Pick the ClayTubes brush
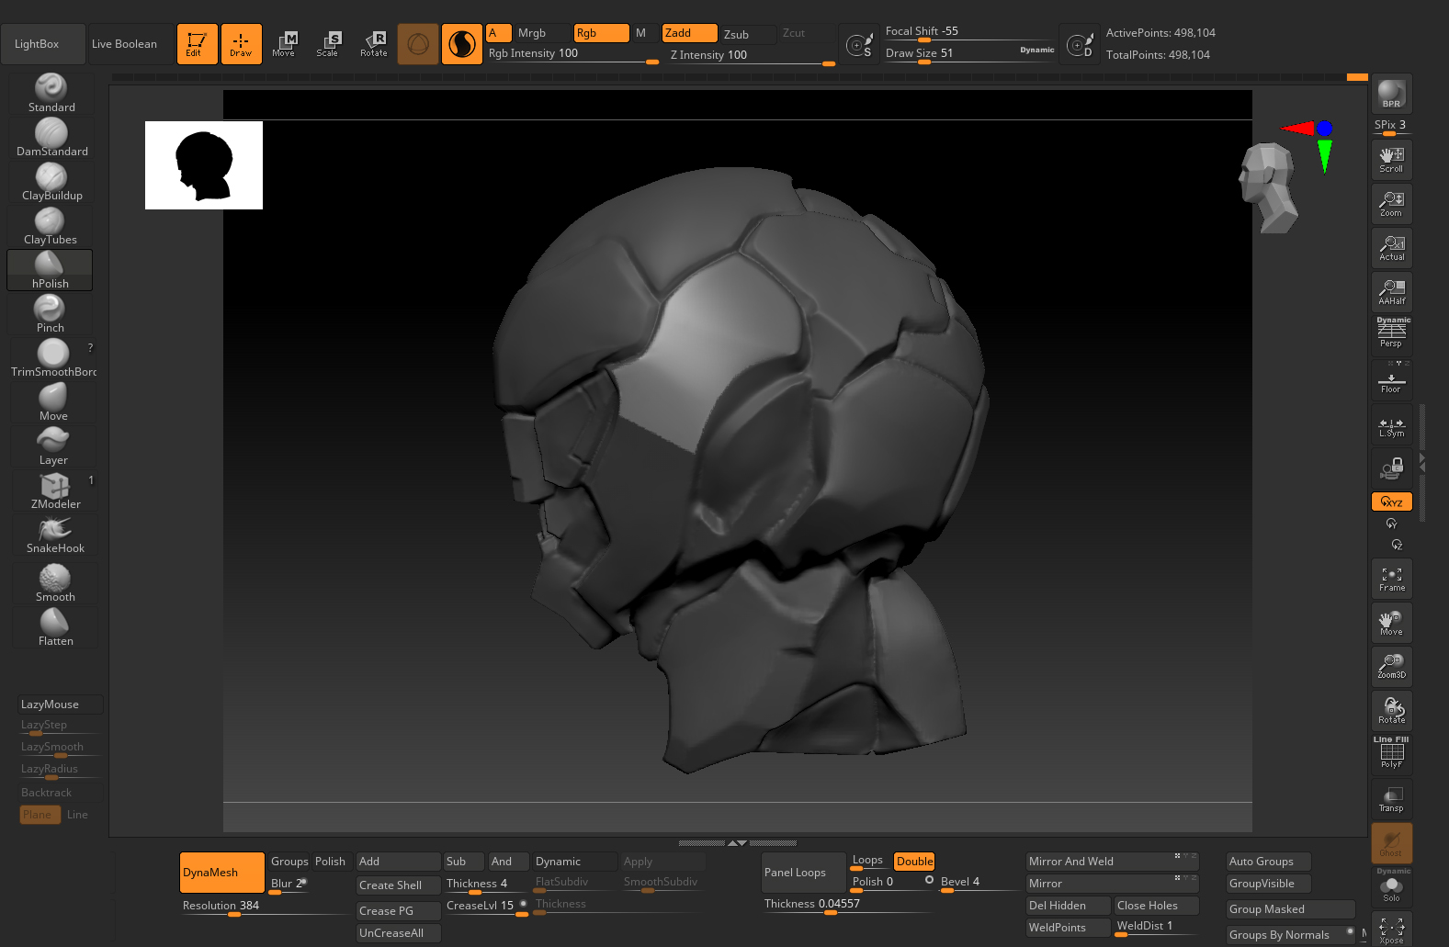The height and width of the screenshot is (947, 1449). pyautogui.click(x=51, y=226)
